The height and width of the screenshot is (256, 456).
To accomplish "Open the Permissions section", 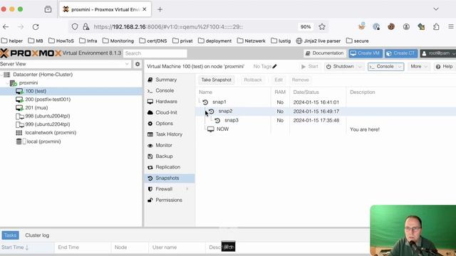I will [x=169, y=200].
